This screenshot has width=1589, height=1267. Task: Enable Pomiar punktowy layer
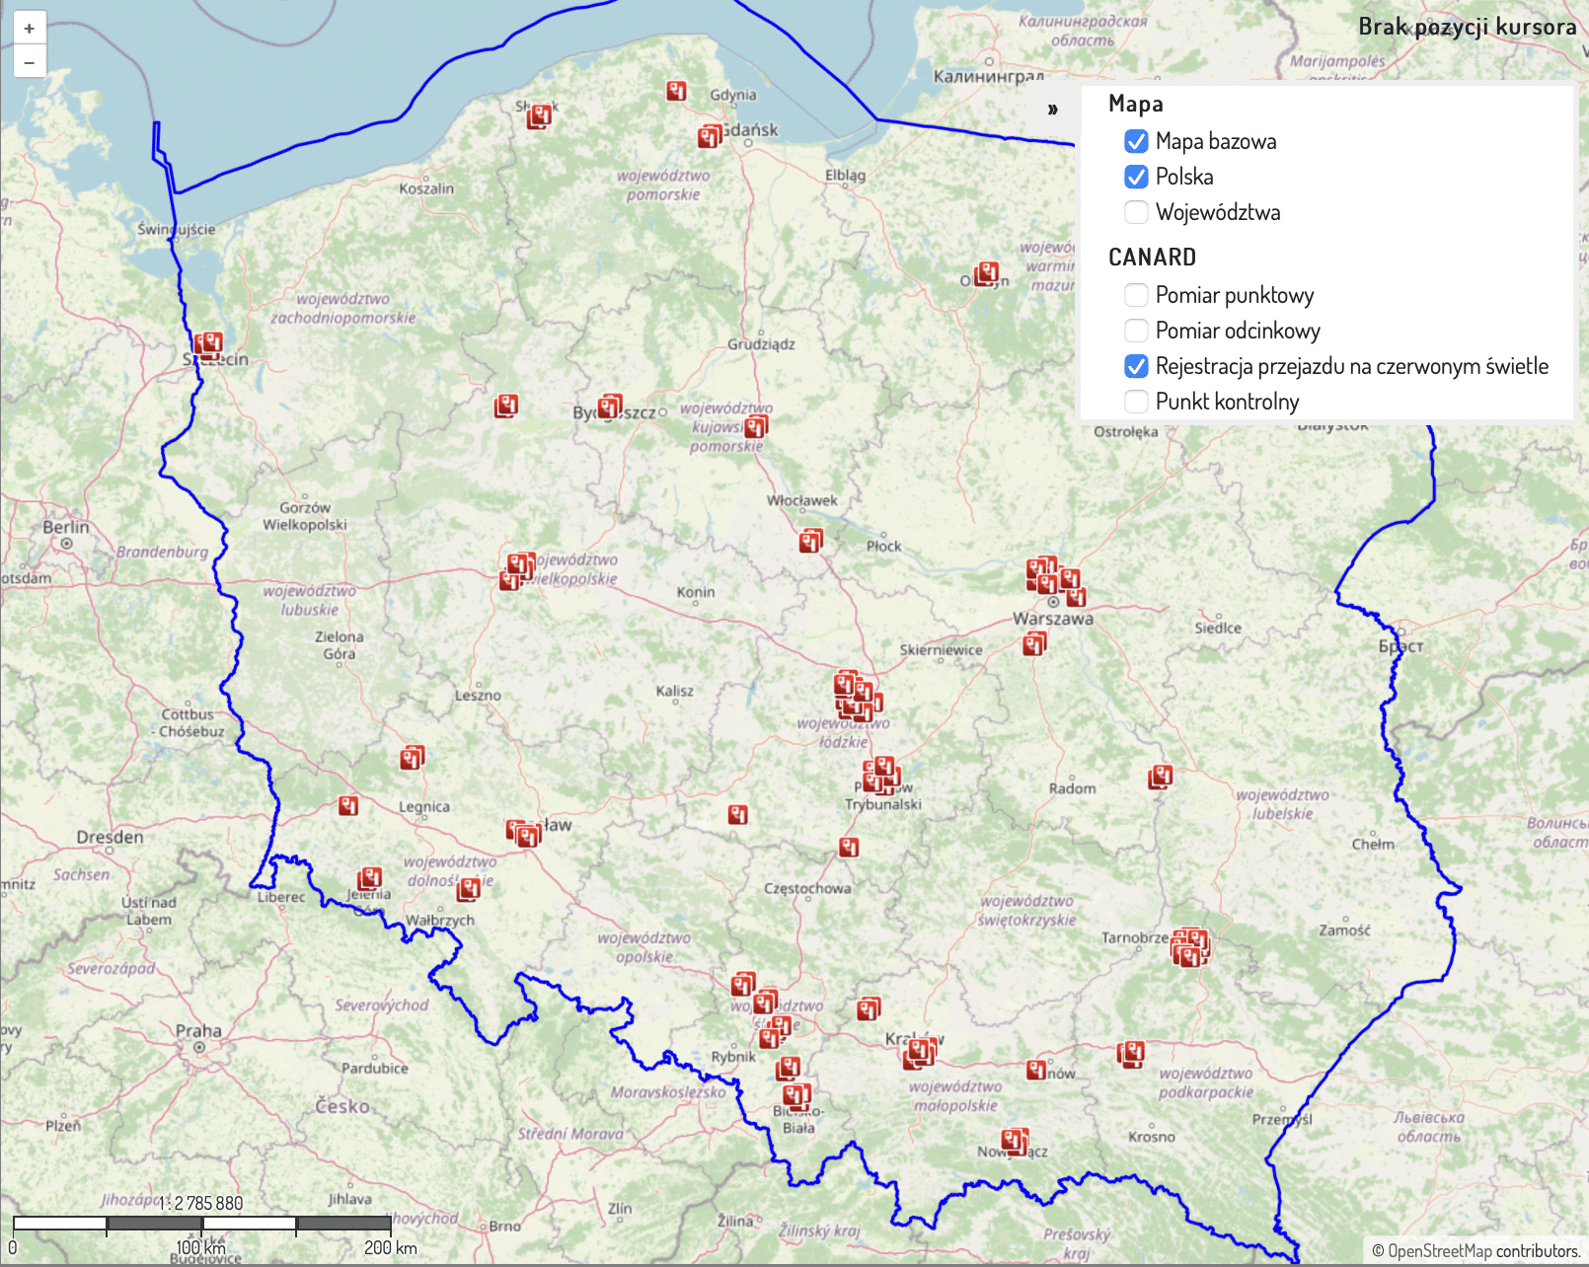pyautogui.click(x=1136, y=295)
